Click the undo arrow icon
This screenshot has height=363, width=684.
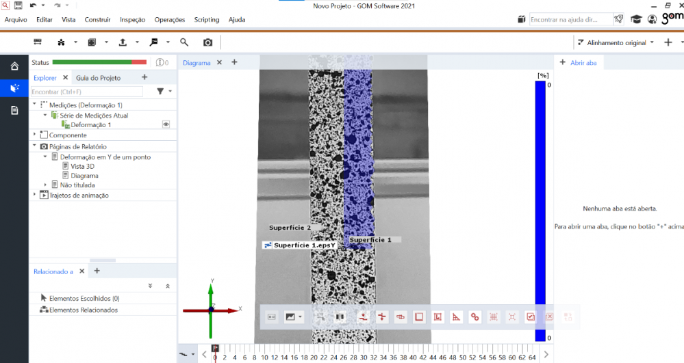coord(33,5)
